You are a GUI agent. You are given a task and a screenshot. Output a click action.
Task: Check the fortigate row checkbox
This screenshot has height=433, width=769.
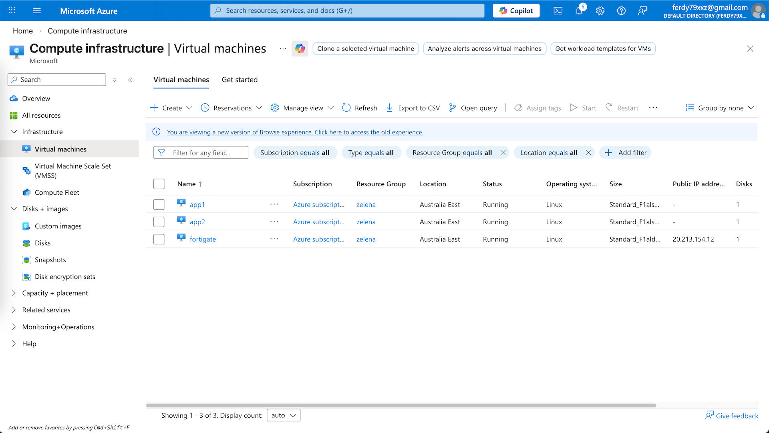[159, 239]
